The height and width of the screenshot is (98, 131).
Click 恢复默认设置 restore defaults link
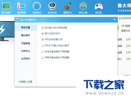pos(26,82)
